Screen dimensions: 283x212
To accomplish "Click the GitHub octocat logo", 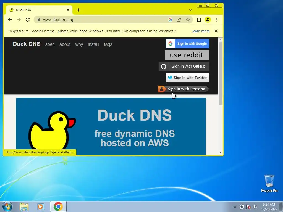I will pos(164,66).
